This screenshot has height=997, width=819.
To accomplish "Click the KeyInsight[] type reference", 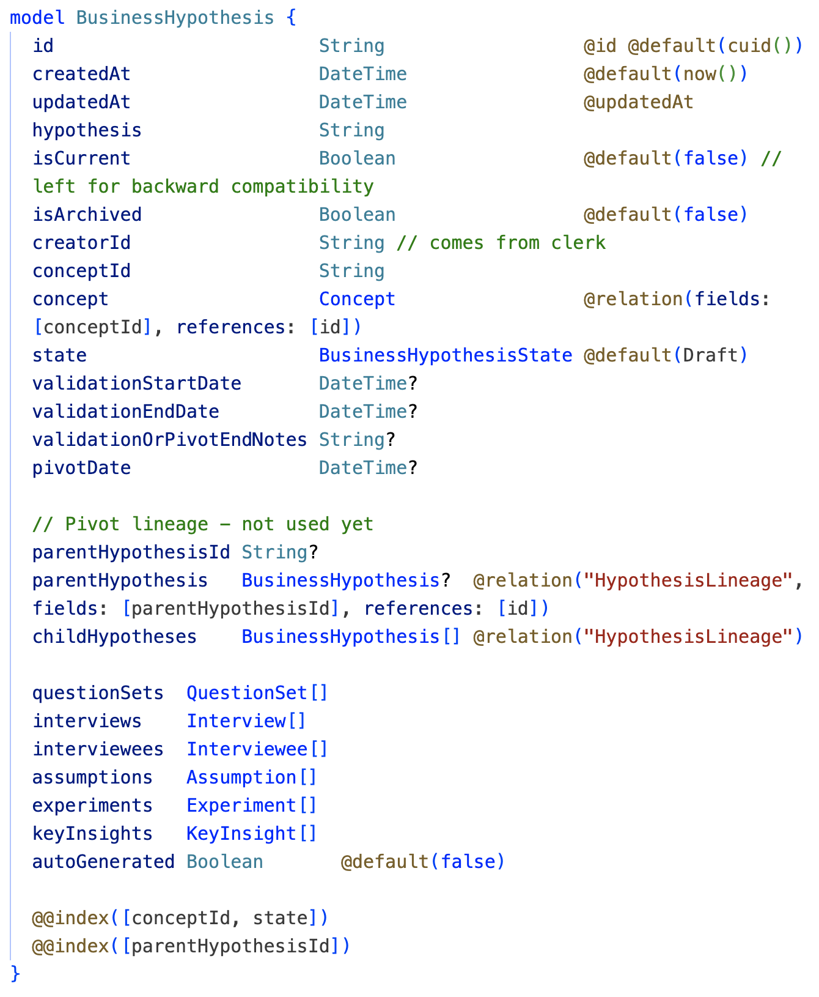I will 251,834.
